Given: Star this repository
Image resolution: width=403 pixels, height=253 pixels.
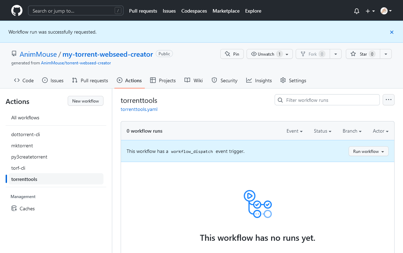Looking at the screenshot, I should coord(363,54).
